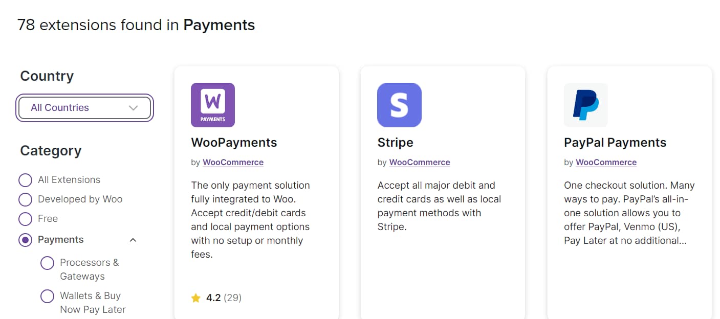Click the Stripe S logo
This screenshot has width=720, height=319.
(399, 104)
